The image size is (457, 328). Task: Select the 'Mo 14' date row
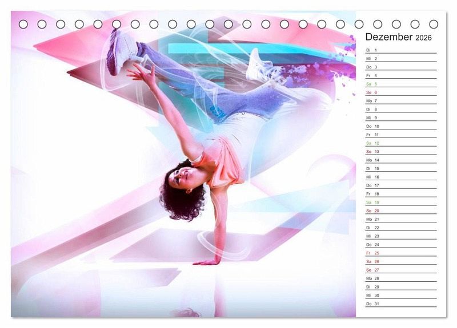coord(401,160)
